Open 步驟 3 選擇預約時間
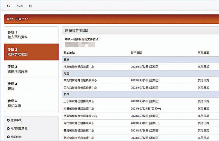 click(31, 69)
